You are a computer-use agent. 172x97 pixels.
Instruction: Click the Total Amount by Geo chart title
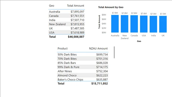[x=111, y=7]
